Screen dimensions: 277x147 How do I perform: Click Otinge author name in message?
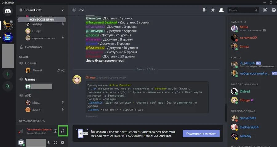[x=90, y=77]
